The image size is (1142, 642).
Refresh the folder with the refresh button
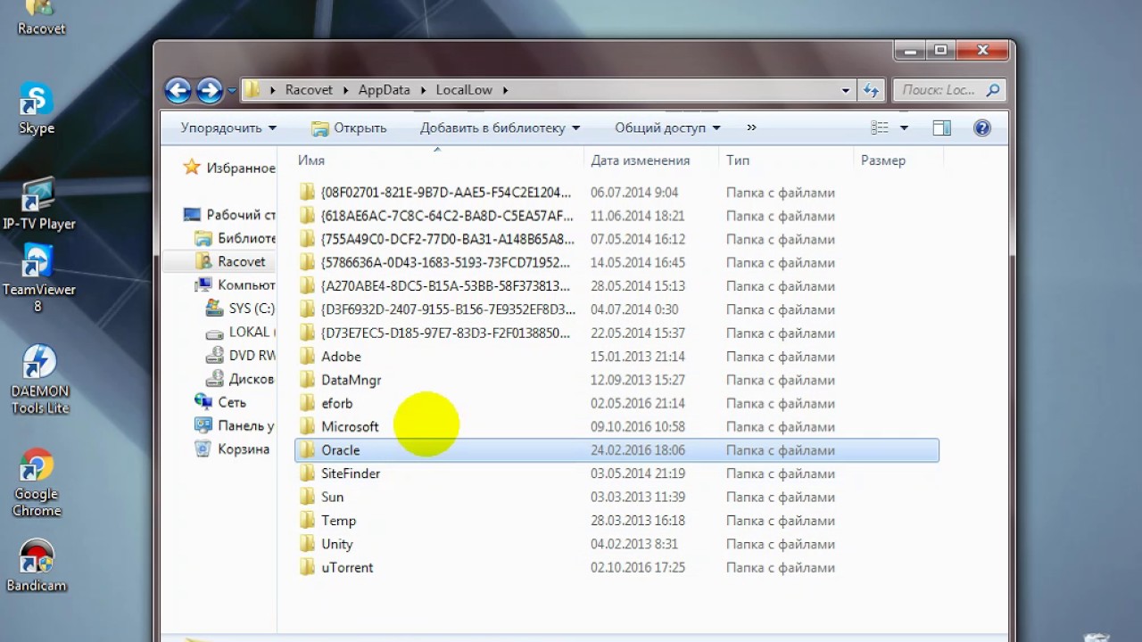872,90
